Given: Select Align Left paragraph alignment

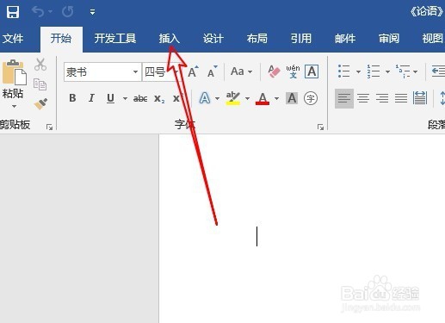Looking at the screenshot, I should click(x=344, y=98).
